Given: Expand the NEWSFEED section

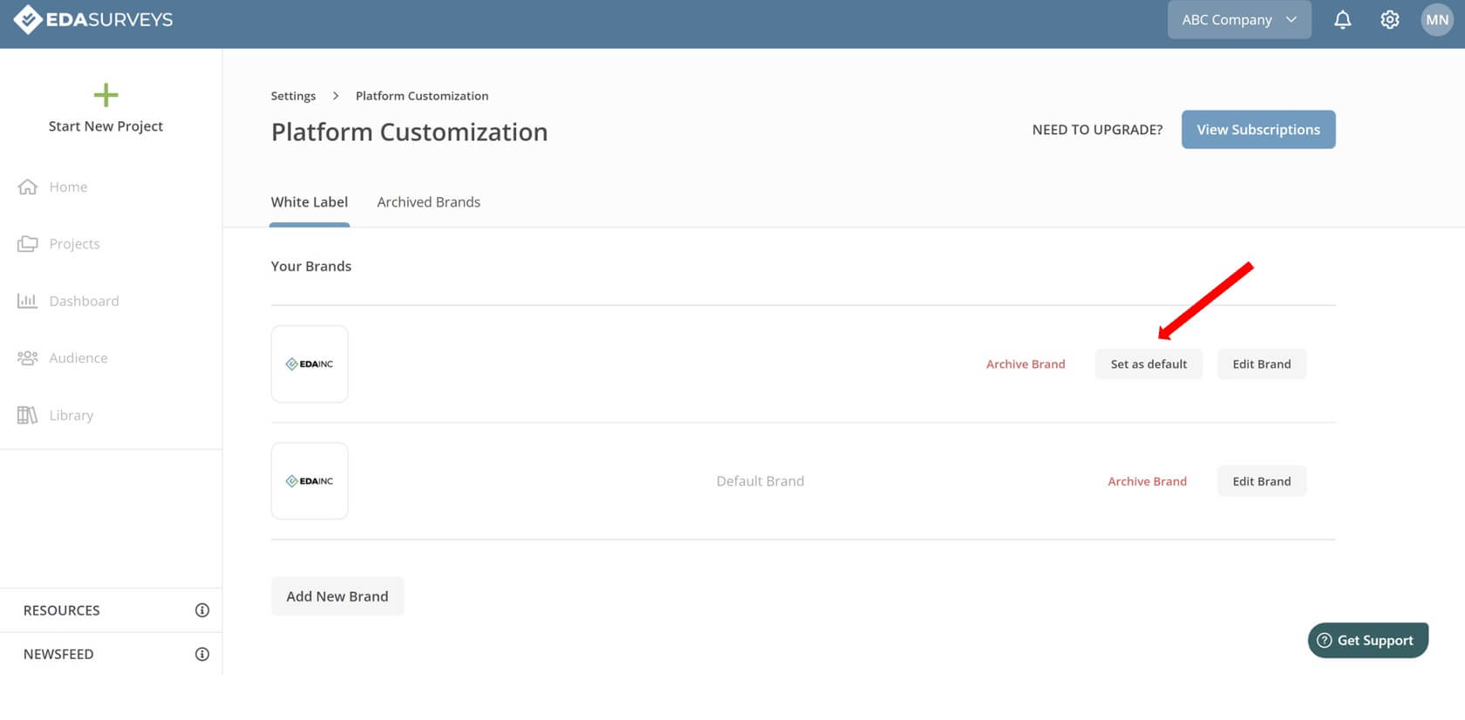Looking at the screenshot, I should (111, 654).
